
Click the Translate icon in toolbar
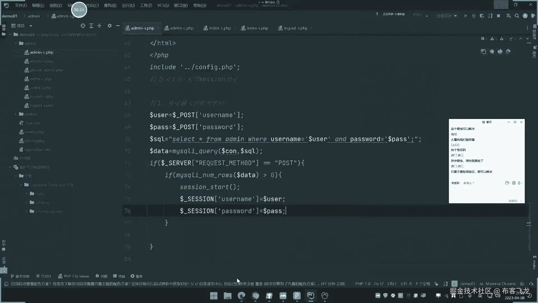point(509,16)
